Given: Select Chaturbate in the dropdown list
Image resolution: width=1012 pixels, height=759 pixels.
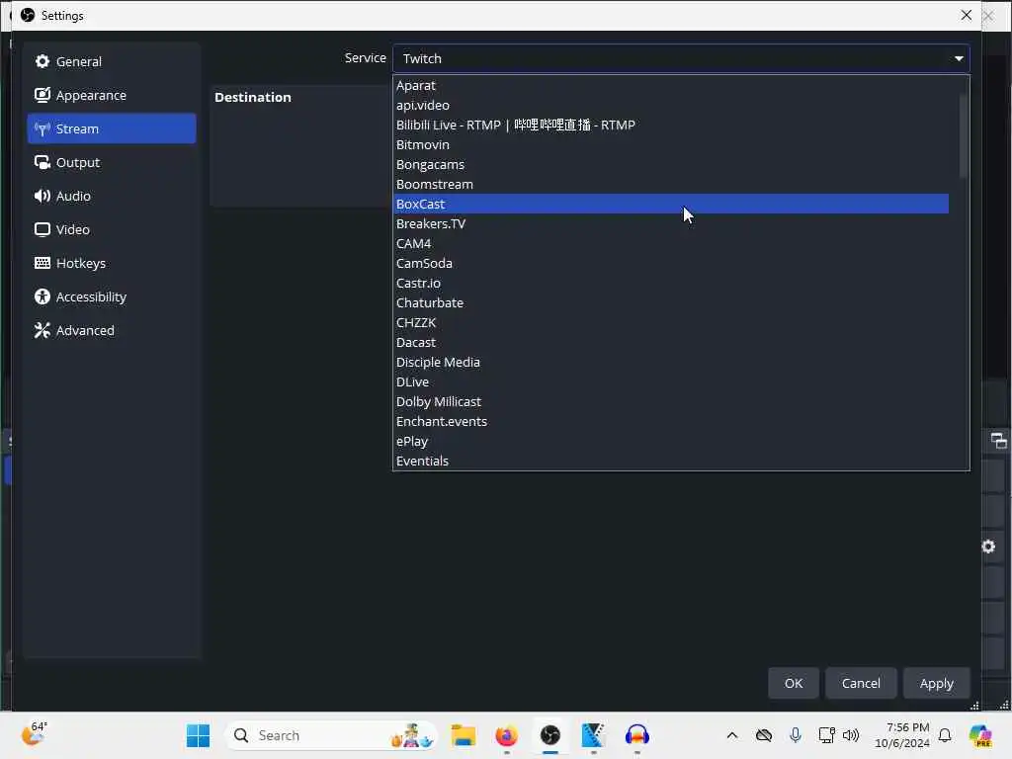Looking at the screenshot, I should point(671,302).
